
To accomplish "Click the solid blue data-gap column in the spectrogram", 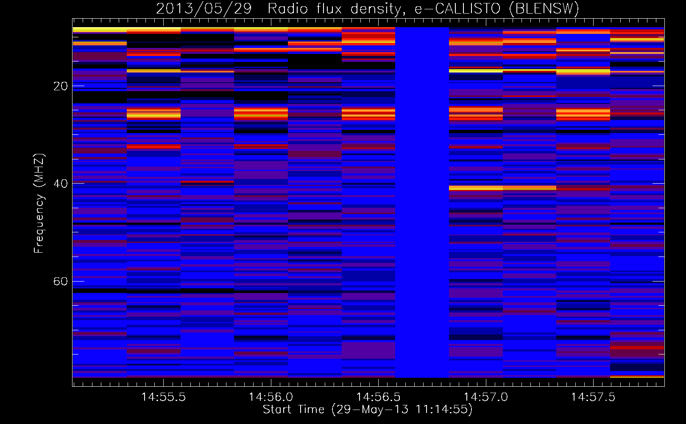I will pyautogui.click(x=422, y=202).
